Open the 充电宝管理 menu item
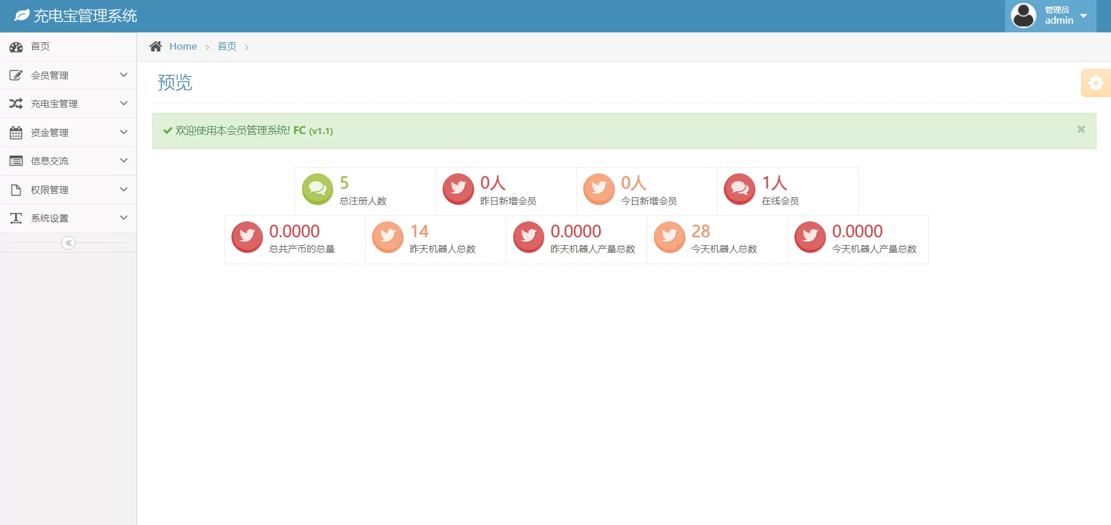Screen dimensions: 1111x525 68,103
